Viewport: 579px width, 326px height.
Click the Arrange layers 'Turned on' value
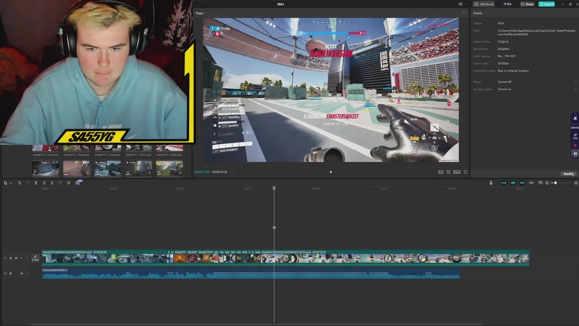click(504, 89)
